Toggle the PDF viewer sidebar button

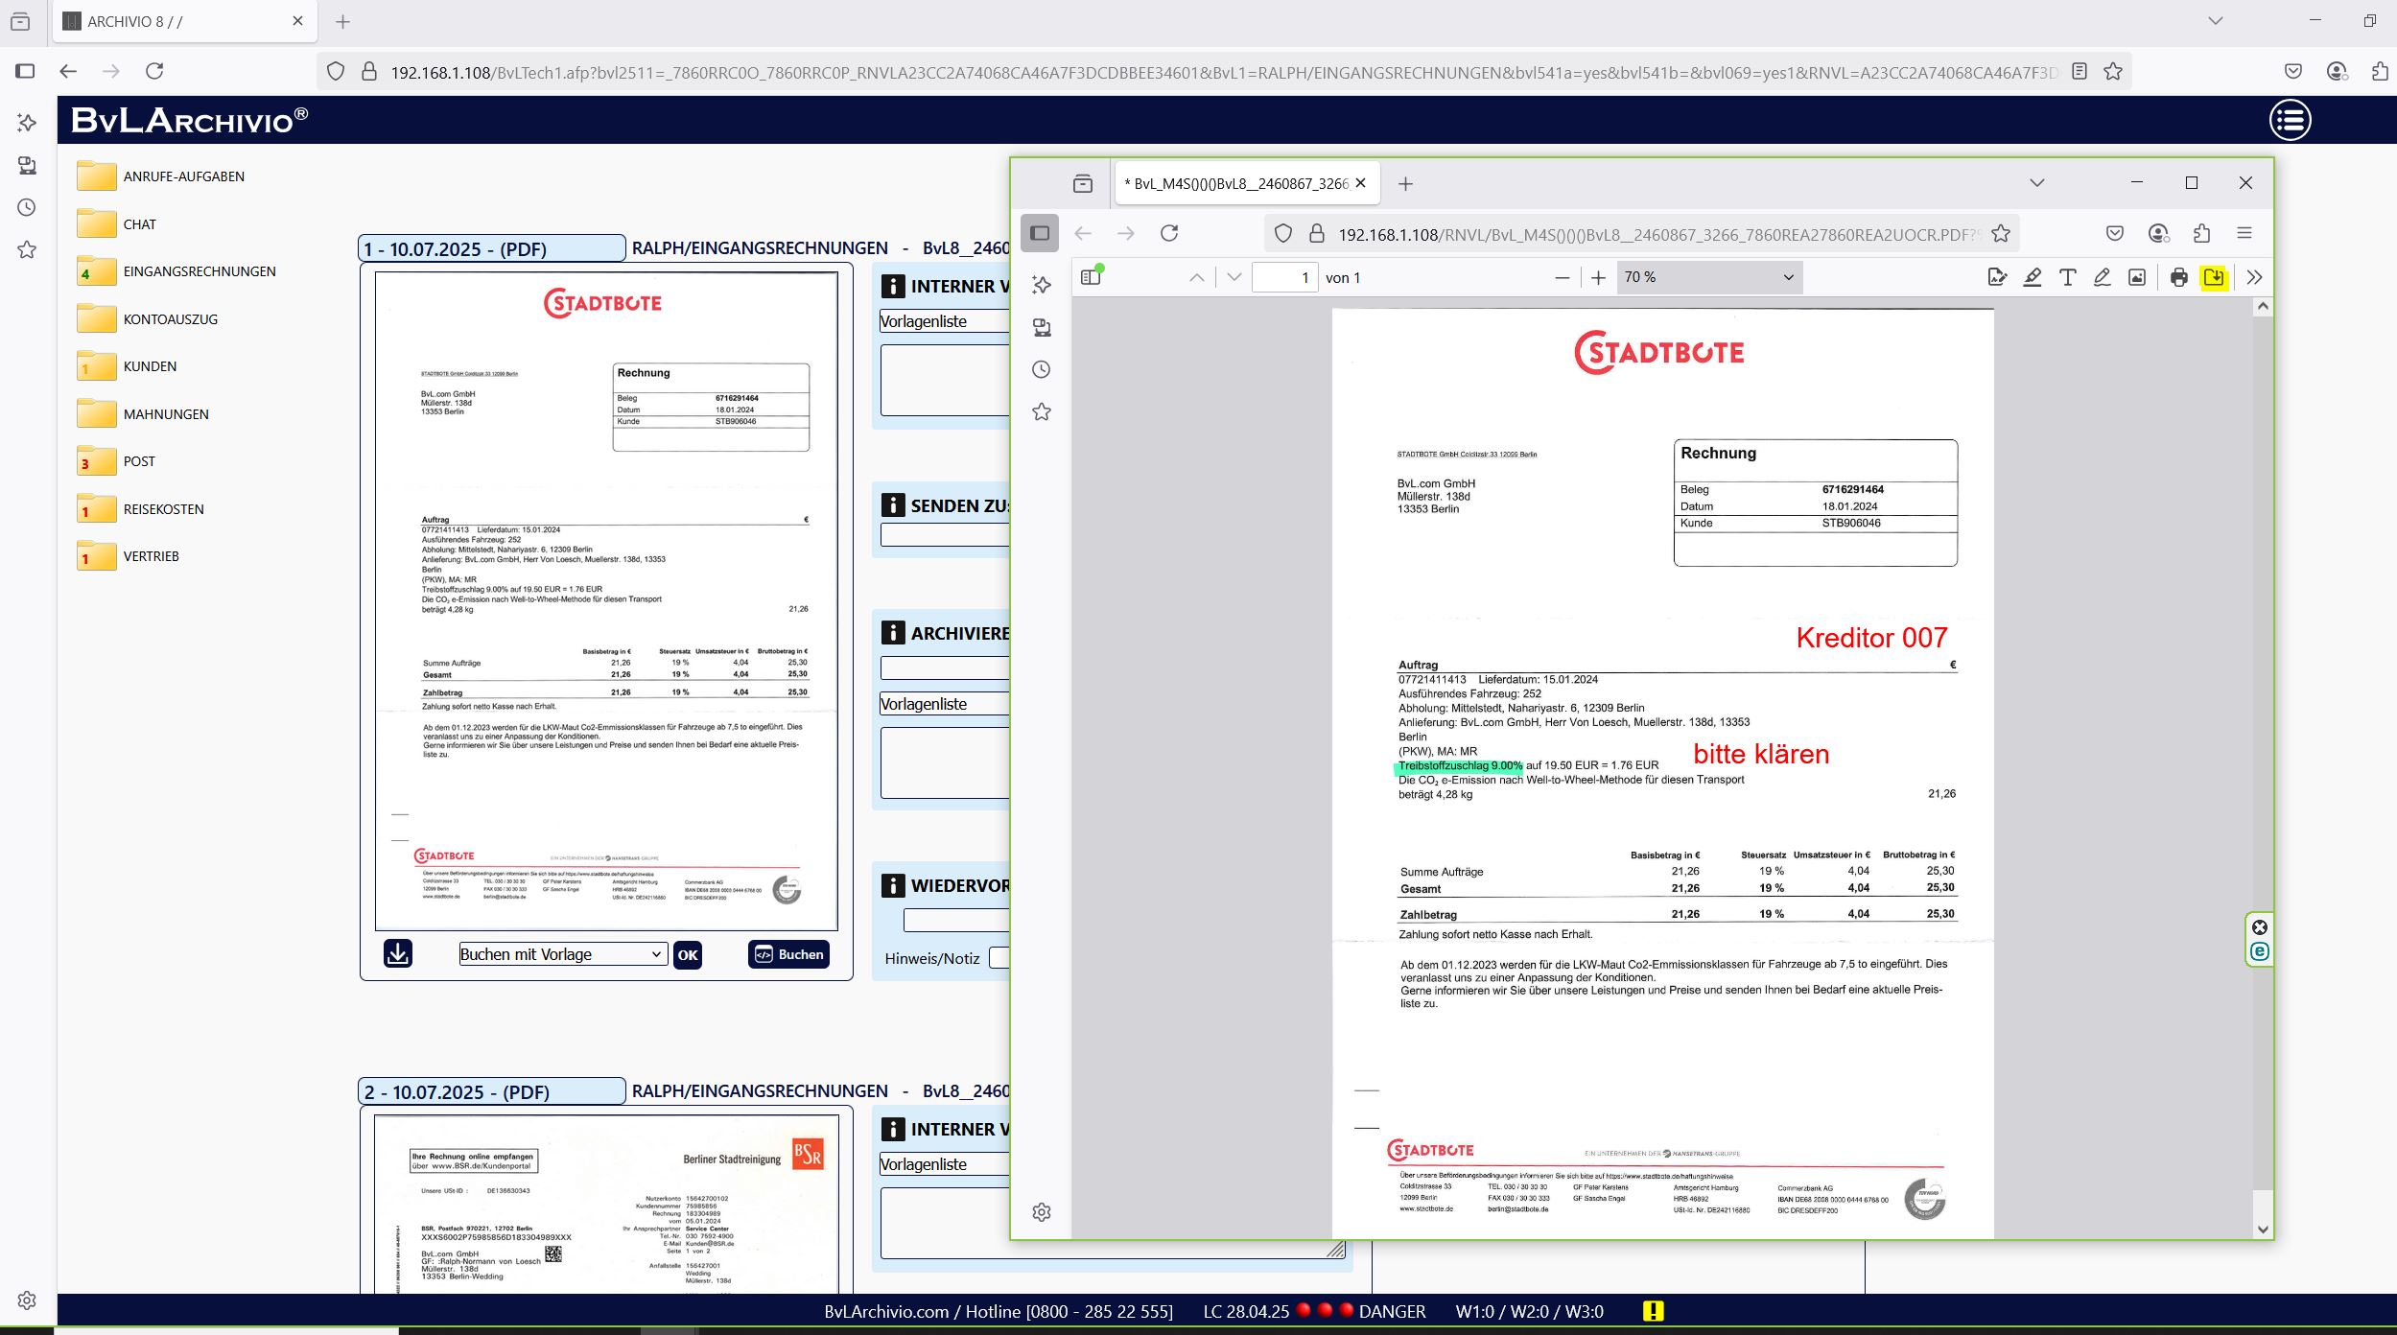pyautogui.click(x=1091, y=277)
